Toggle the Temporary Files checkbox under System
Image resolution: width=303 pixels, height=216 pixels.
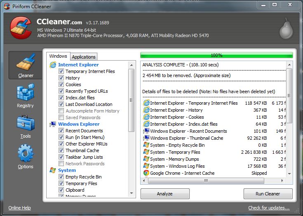pyautogui.click(x=61, y=183)
